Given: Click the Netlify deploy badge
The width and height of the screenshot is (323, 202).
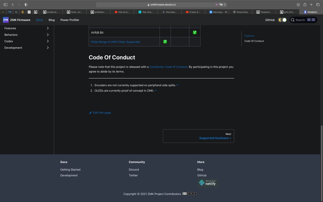Looking at the screenshot, I should click(x=207, y=183).
